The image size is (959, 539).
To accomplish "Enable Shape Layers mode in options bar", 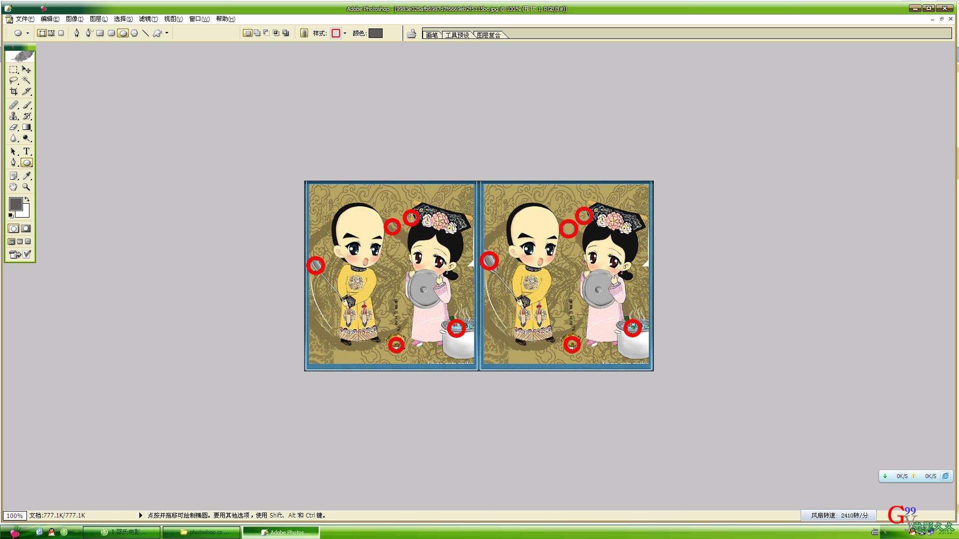I will click(x=42, y=33).
